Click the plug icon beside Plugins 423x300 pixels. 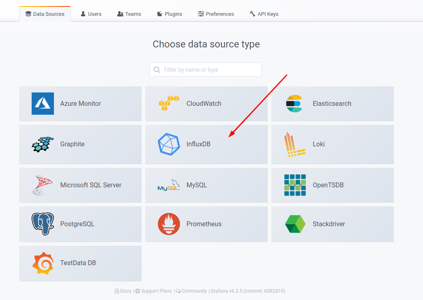[x=160, y=14]
